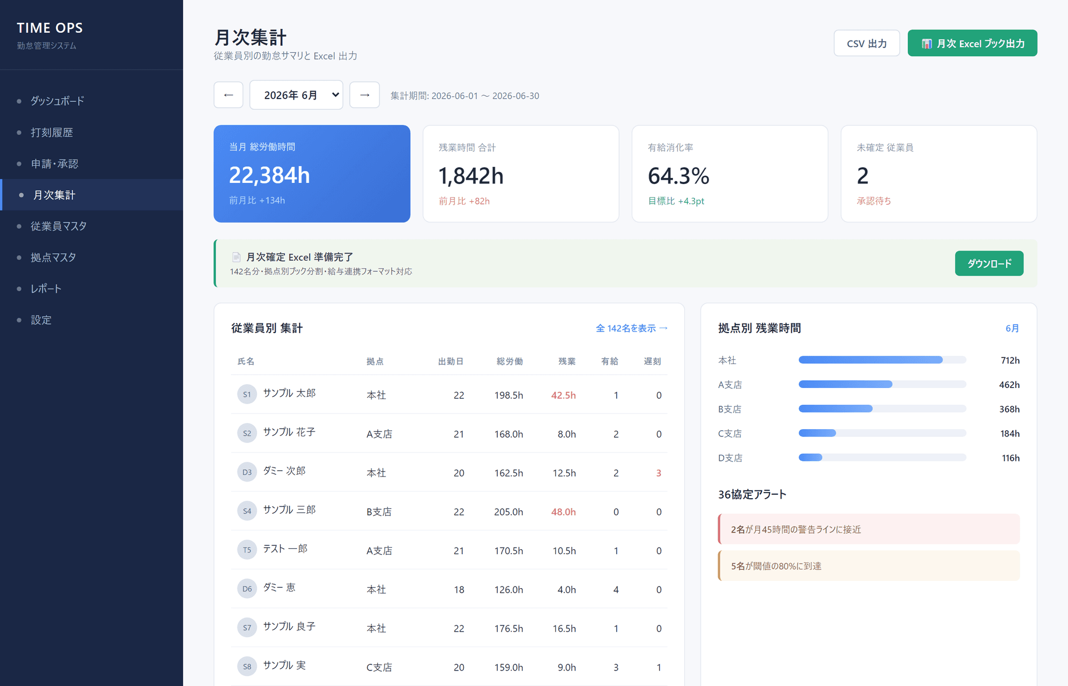The width and height of the screenshot is (1068, 686).
Task: Select employee name ダミー 恵
Action: tap(279, 588)
